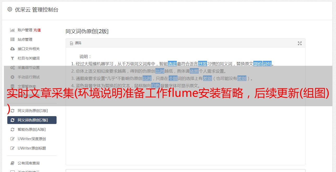Click the red 充值 recharge link

37,30
